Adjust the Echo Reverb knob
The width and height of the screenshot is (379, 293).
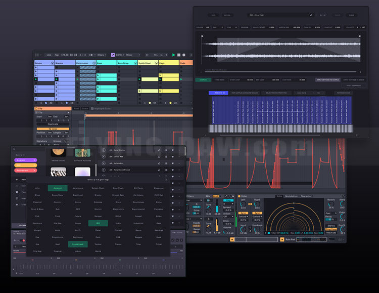pos(330,204)
